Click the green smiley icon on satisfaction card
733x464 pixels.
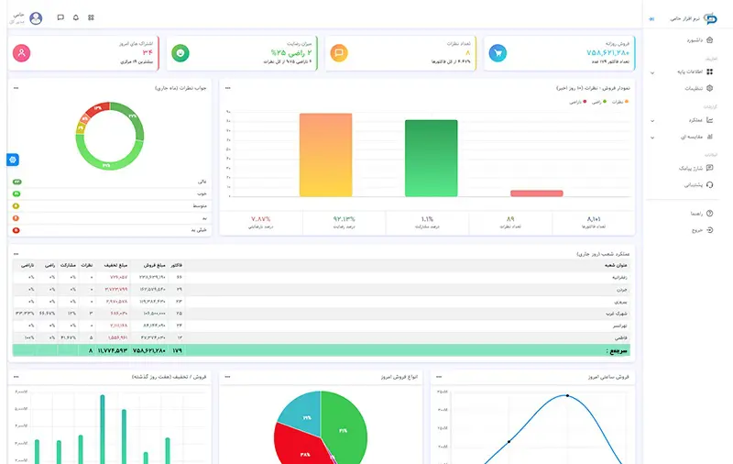tap(181, 53)
